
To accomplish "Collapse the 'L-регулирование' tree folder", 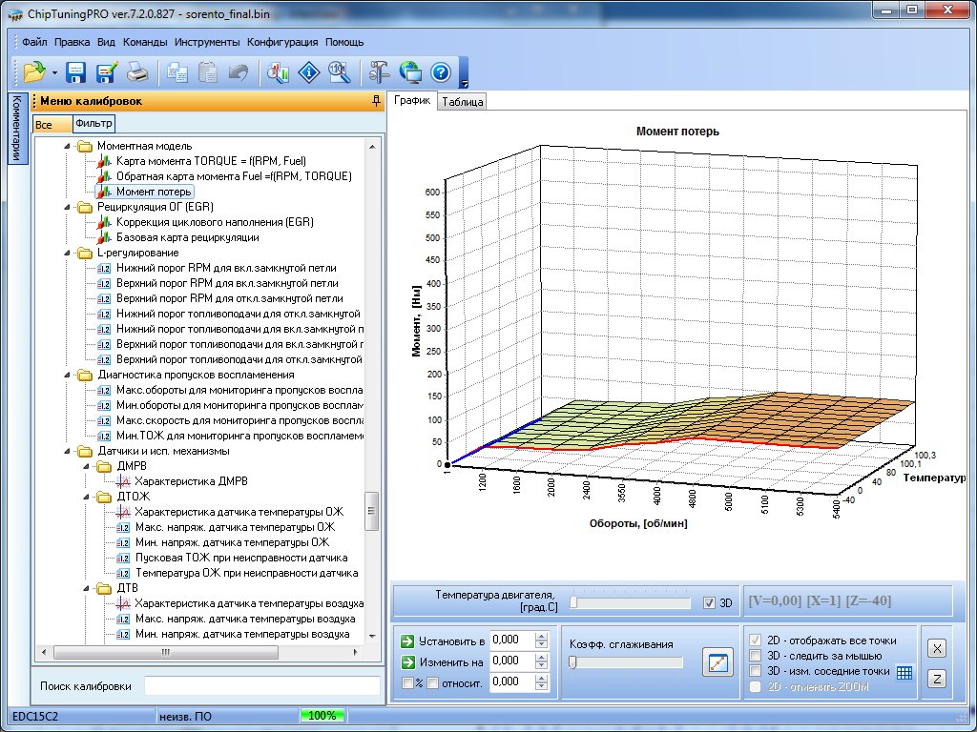I will pos(68,253).
